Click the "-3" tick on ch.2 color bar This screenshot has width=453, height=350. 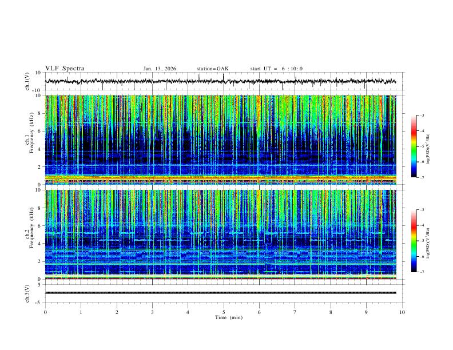point(422,210)
